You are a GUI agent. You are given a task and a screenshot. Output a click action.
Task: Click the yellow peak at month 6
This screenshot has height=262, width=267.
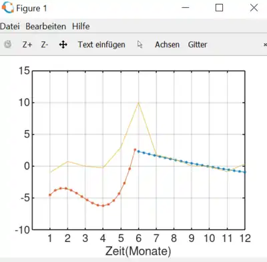click(x=138, y=103)
